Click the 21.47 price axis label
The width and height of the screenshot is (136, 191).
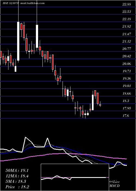point(126,34)
